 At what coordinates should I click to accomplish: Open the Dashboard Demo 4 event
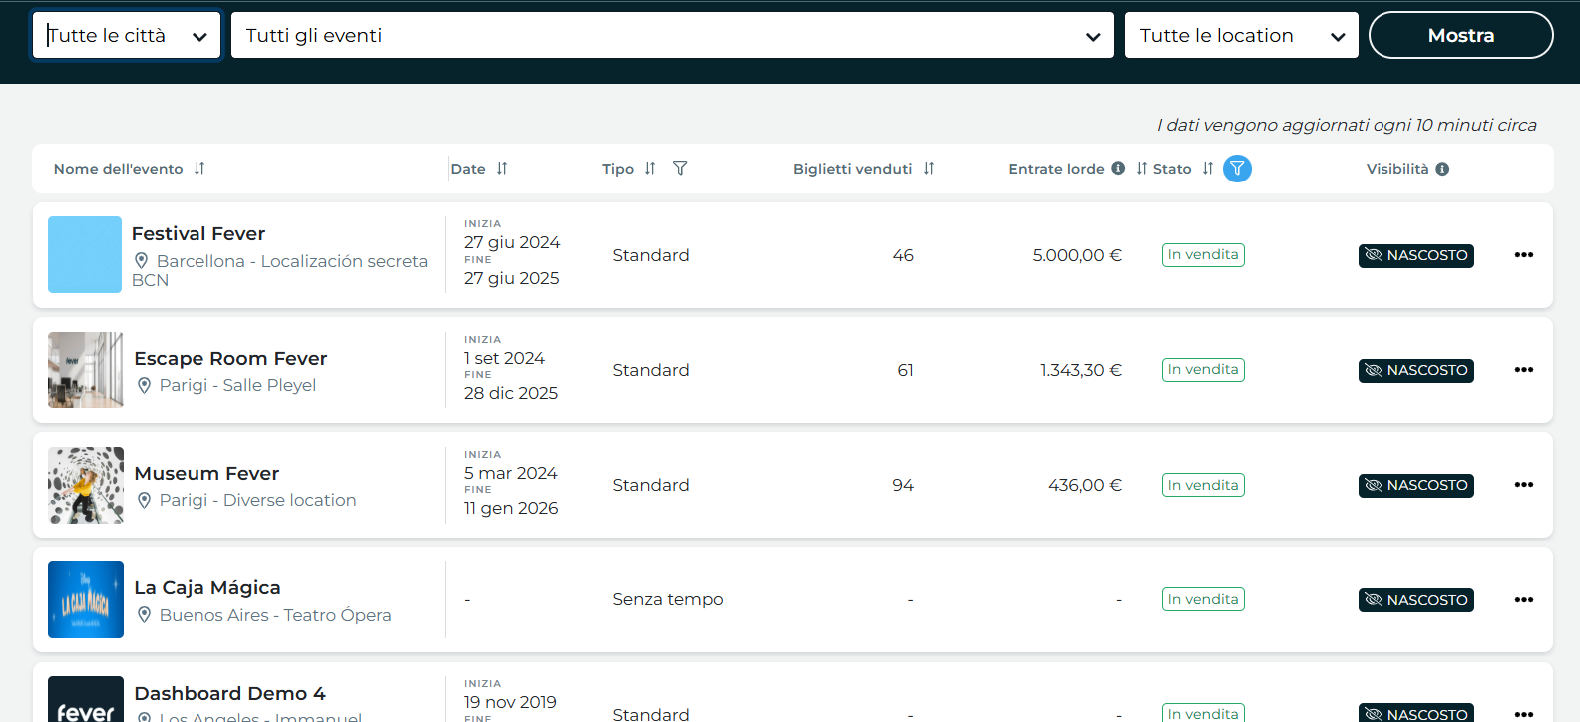[x=229, y=693]
